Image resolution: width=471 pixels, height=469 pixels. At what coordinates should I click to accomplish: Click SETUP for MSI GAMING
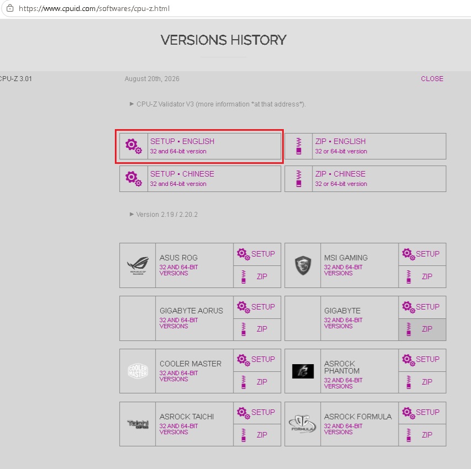click(422, 254)
